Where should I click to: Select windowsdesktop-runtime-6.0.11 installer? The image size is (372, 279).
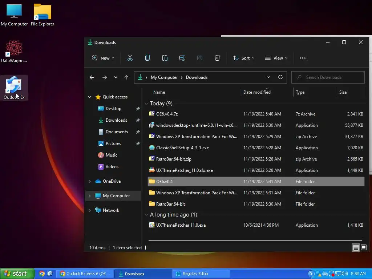pos(256,125)
